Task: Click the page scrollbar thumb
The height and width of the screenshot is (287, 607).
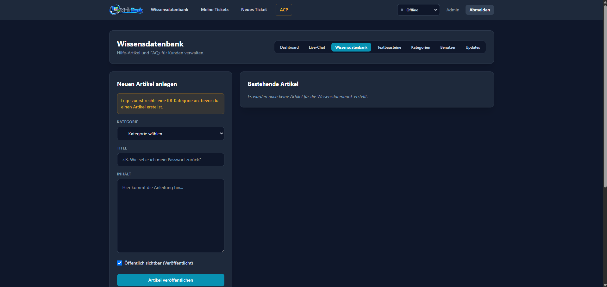Action: pos(605,96)
